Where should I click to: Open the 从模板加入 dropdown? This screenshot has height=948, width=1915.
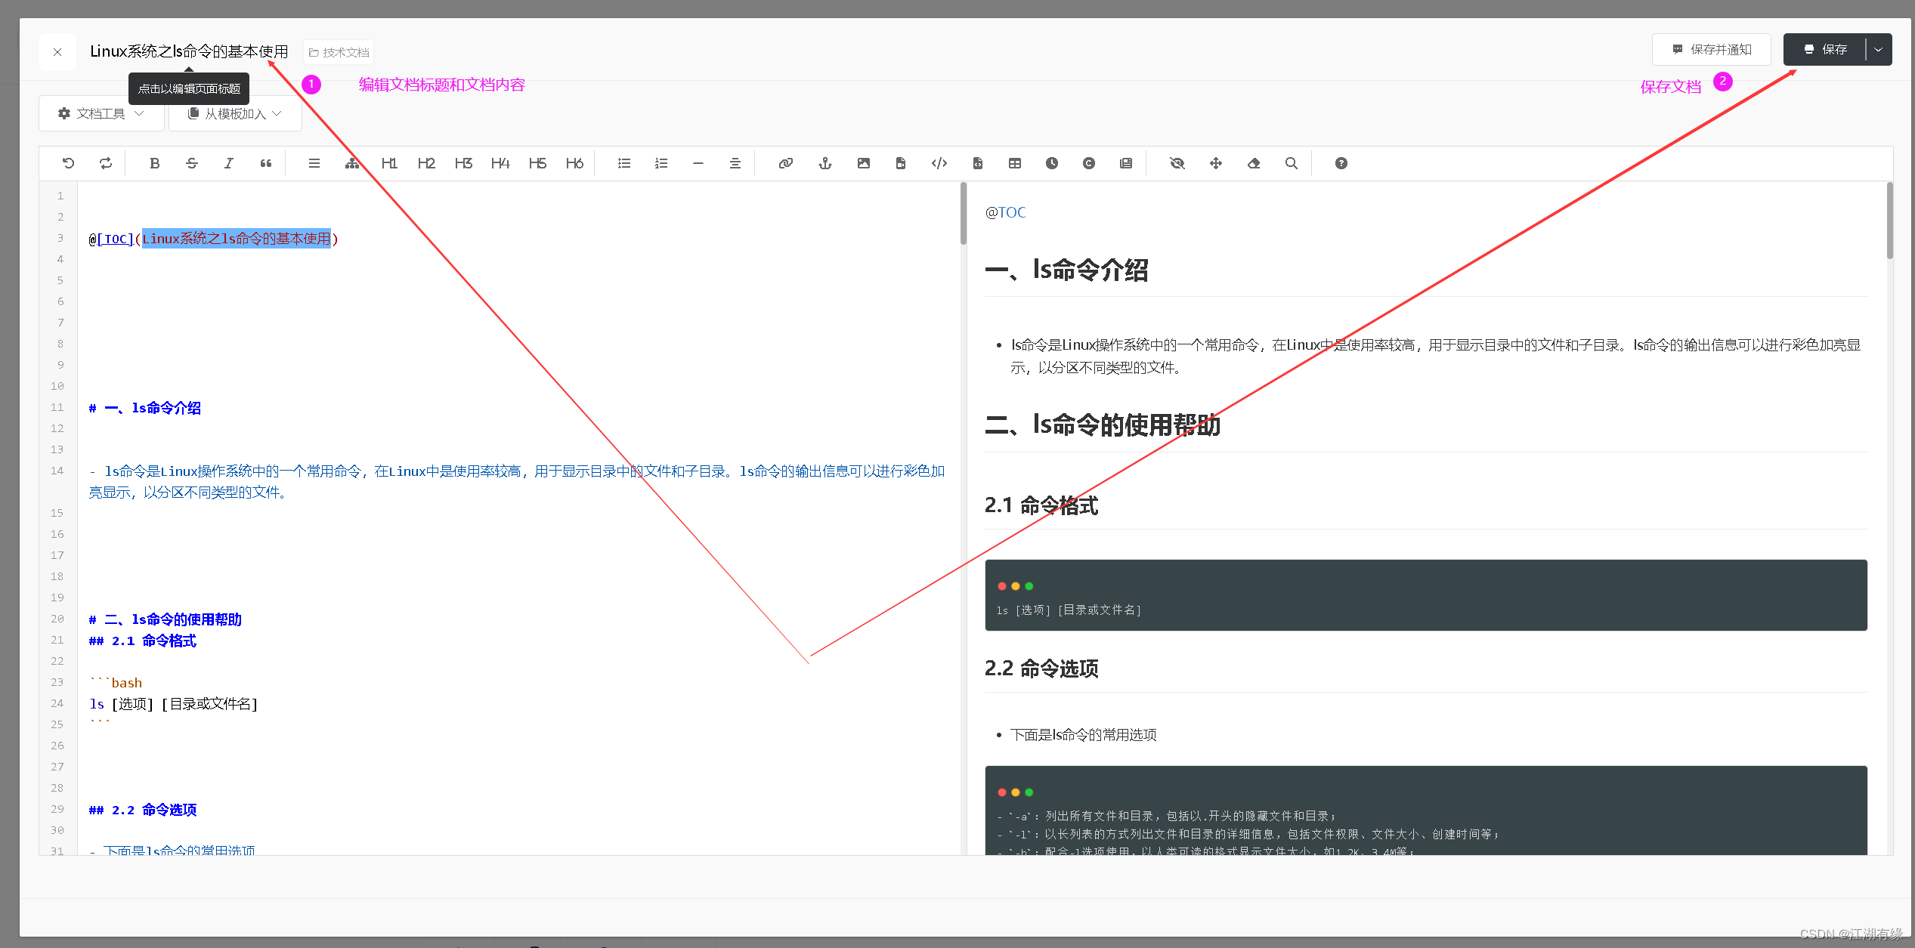[x=235, y=113]
